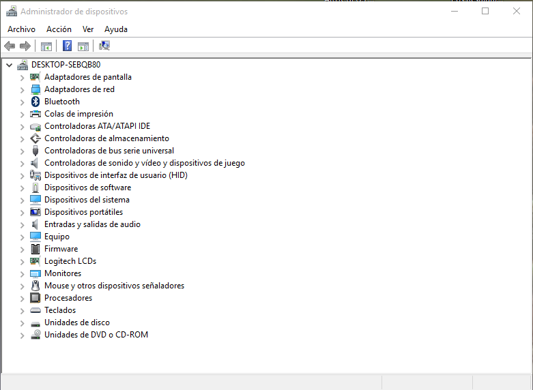Expand Controladoras de bus serie universal
Screen dimensions: 533x390
coord(22,151)
